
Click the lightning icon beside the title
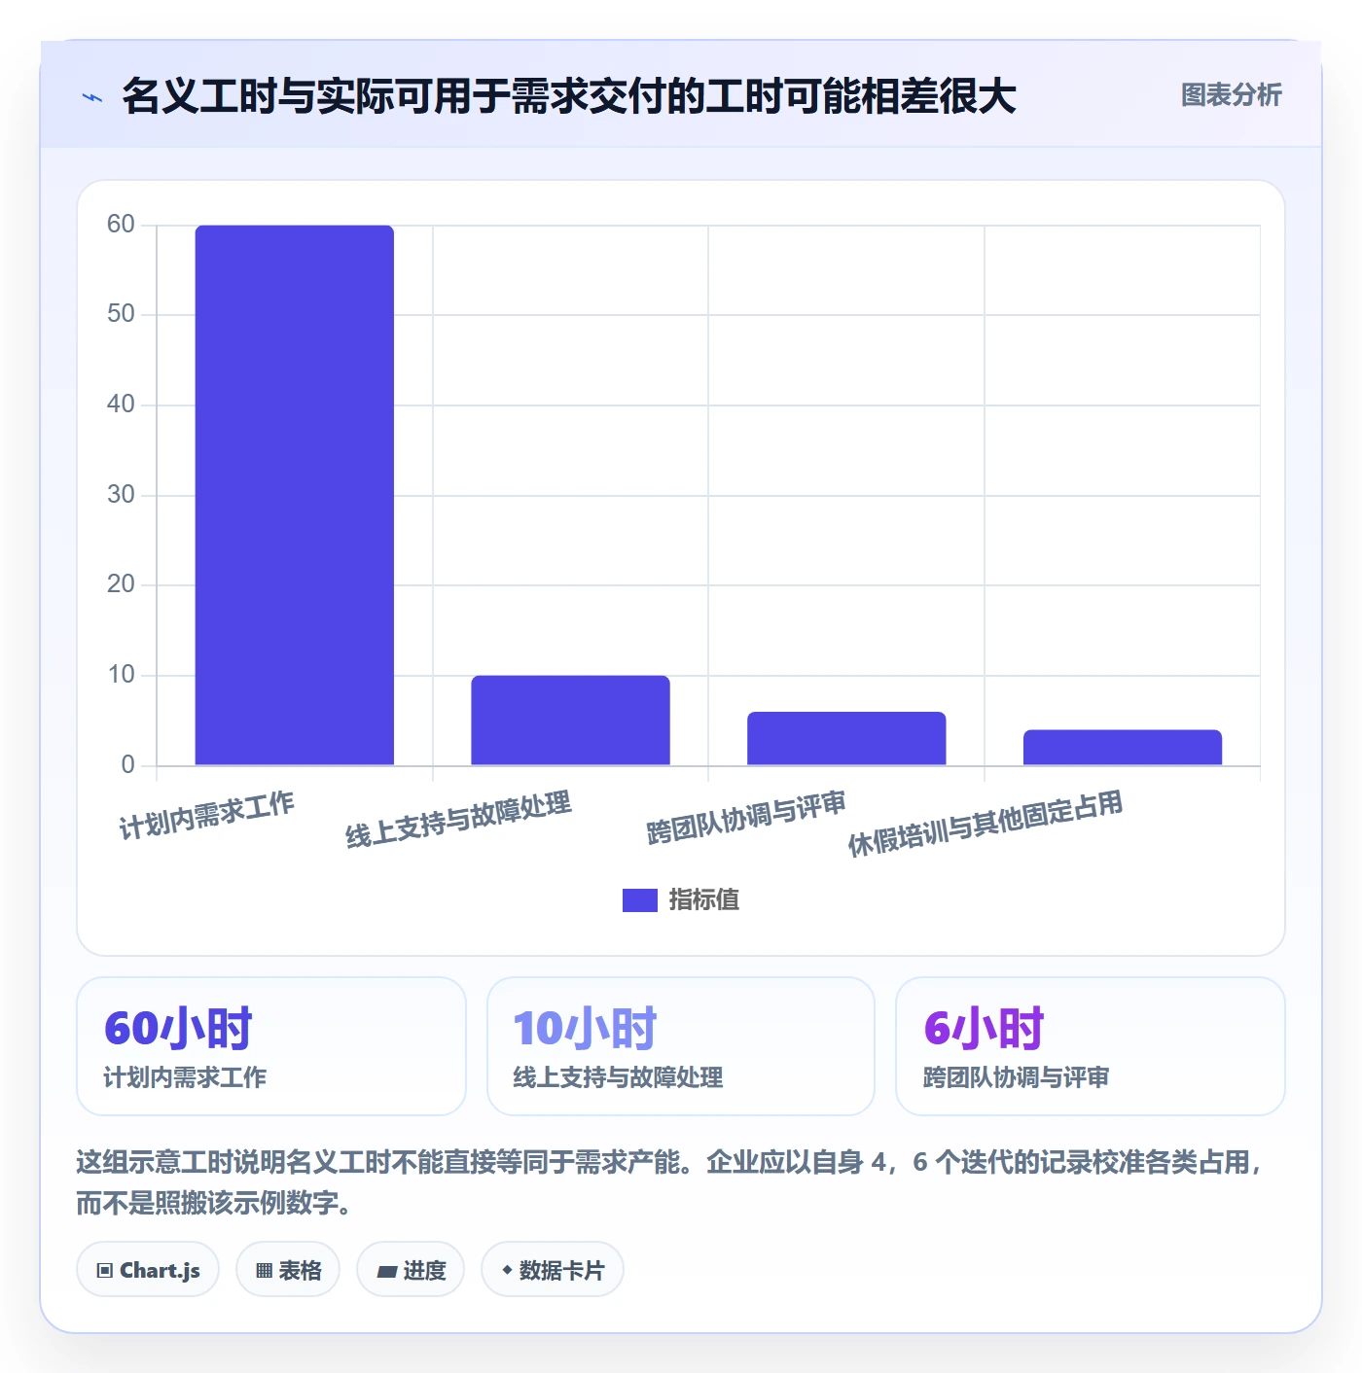92,97
